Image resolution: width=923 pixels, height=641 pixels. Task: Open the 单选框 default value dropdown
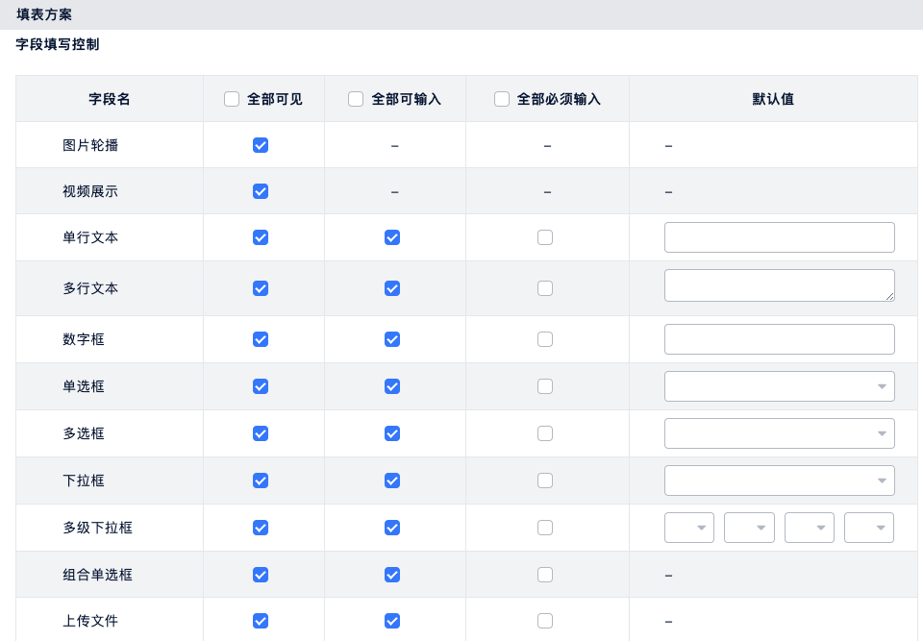pos(779,386)
